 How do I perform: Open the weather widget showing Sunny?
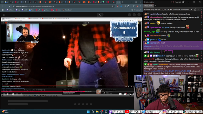click(x=5, y=112)
